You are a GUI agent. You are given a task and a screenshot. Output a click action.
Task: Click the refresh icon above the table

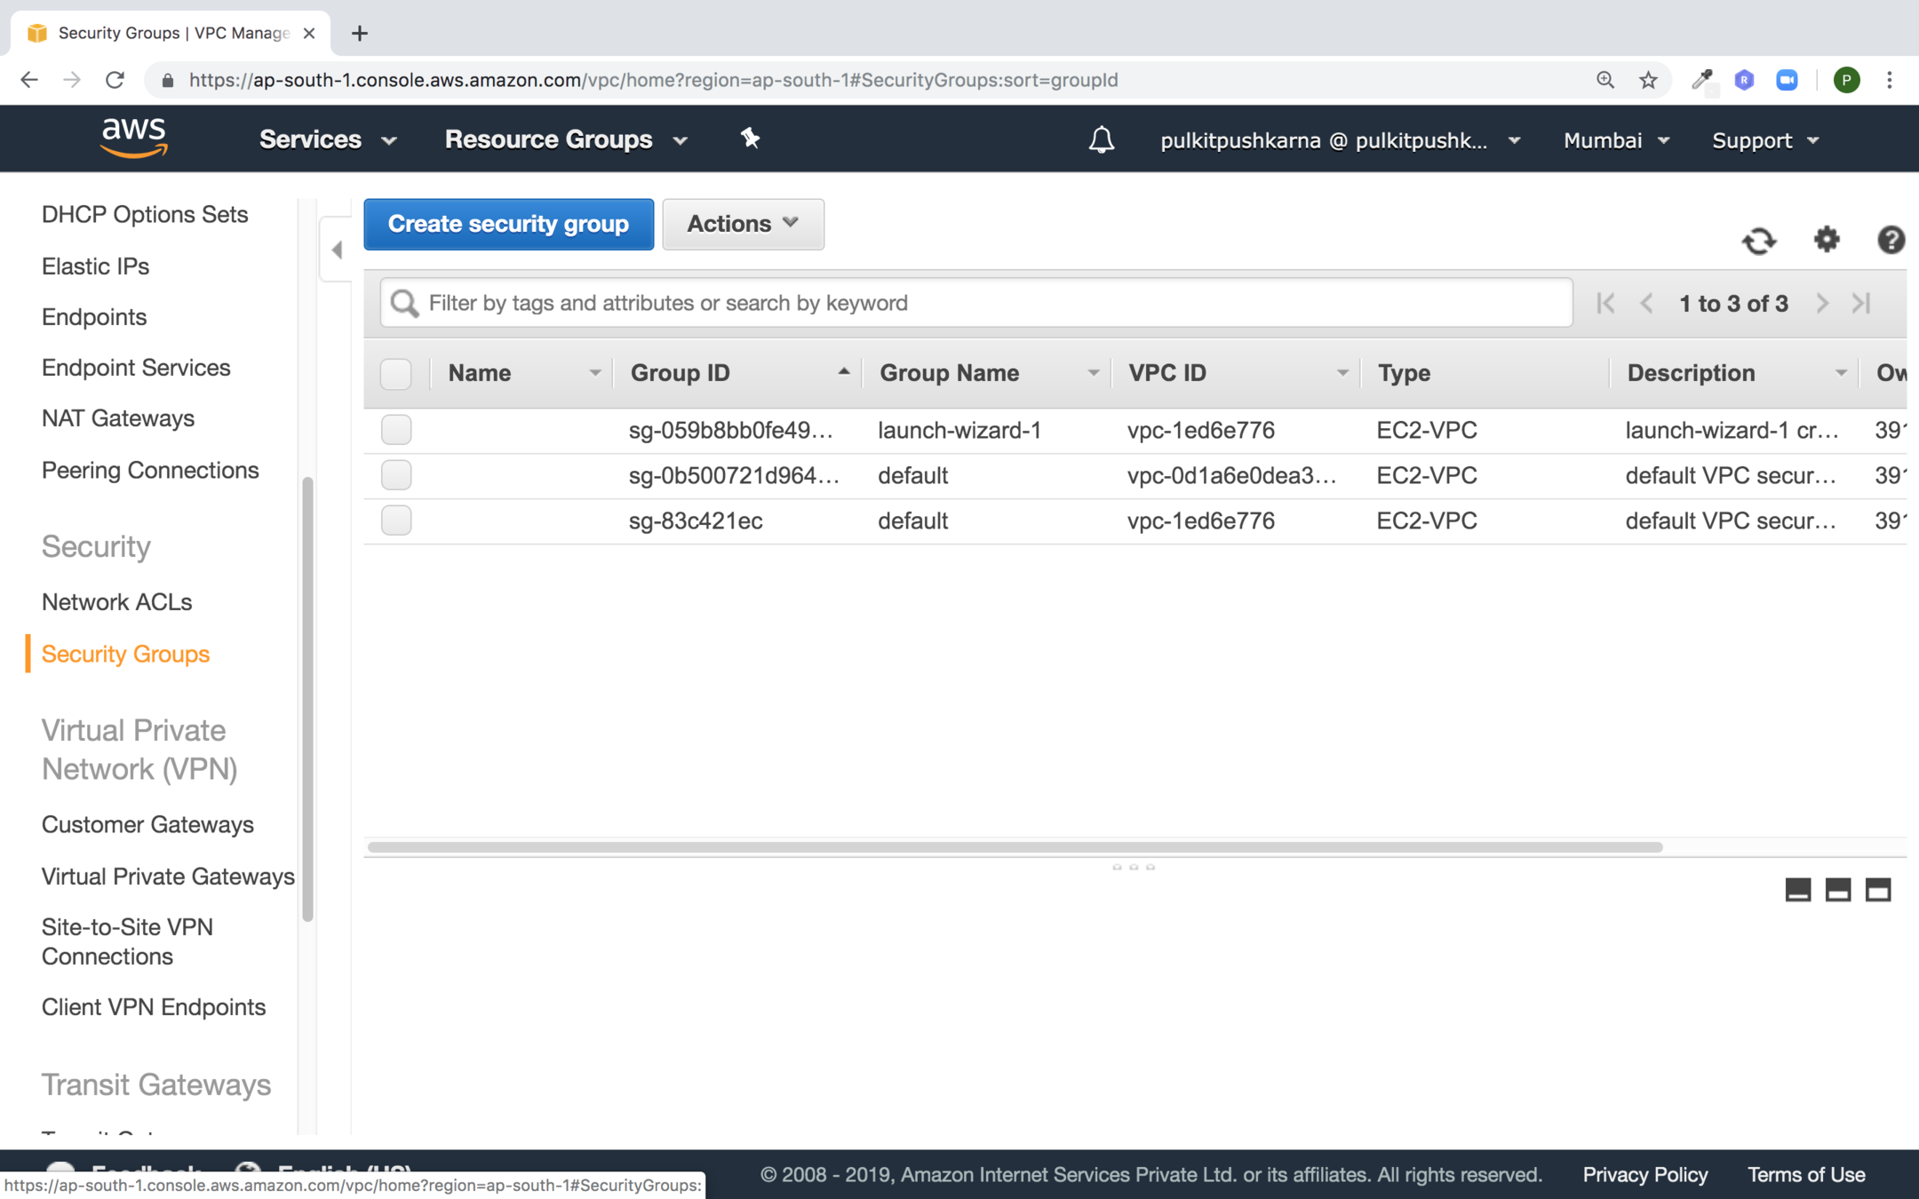1758,241
